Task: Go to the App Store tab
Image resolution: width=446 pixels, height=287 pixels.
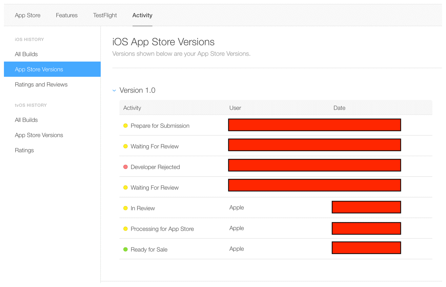Action: [x=28, y=15]
